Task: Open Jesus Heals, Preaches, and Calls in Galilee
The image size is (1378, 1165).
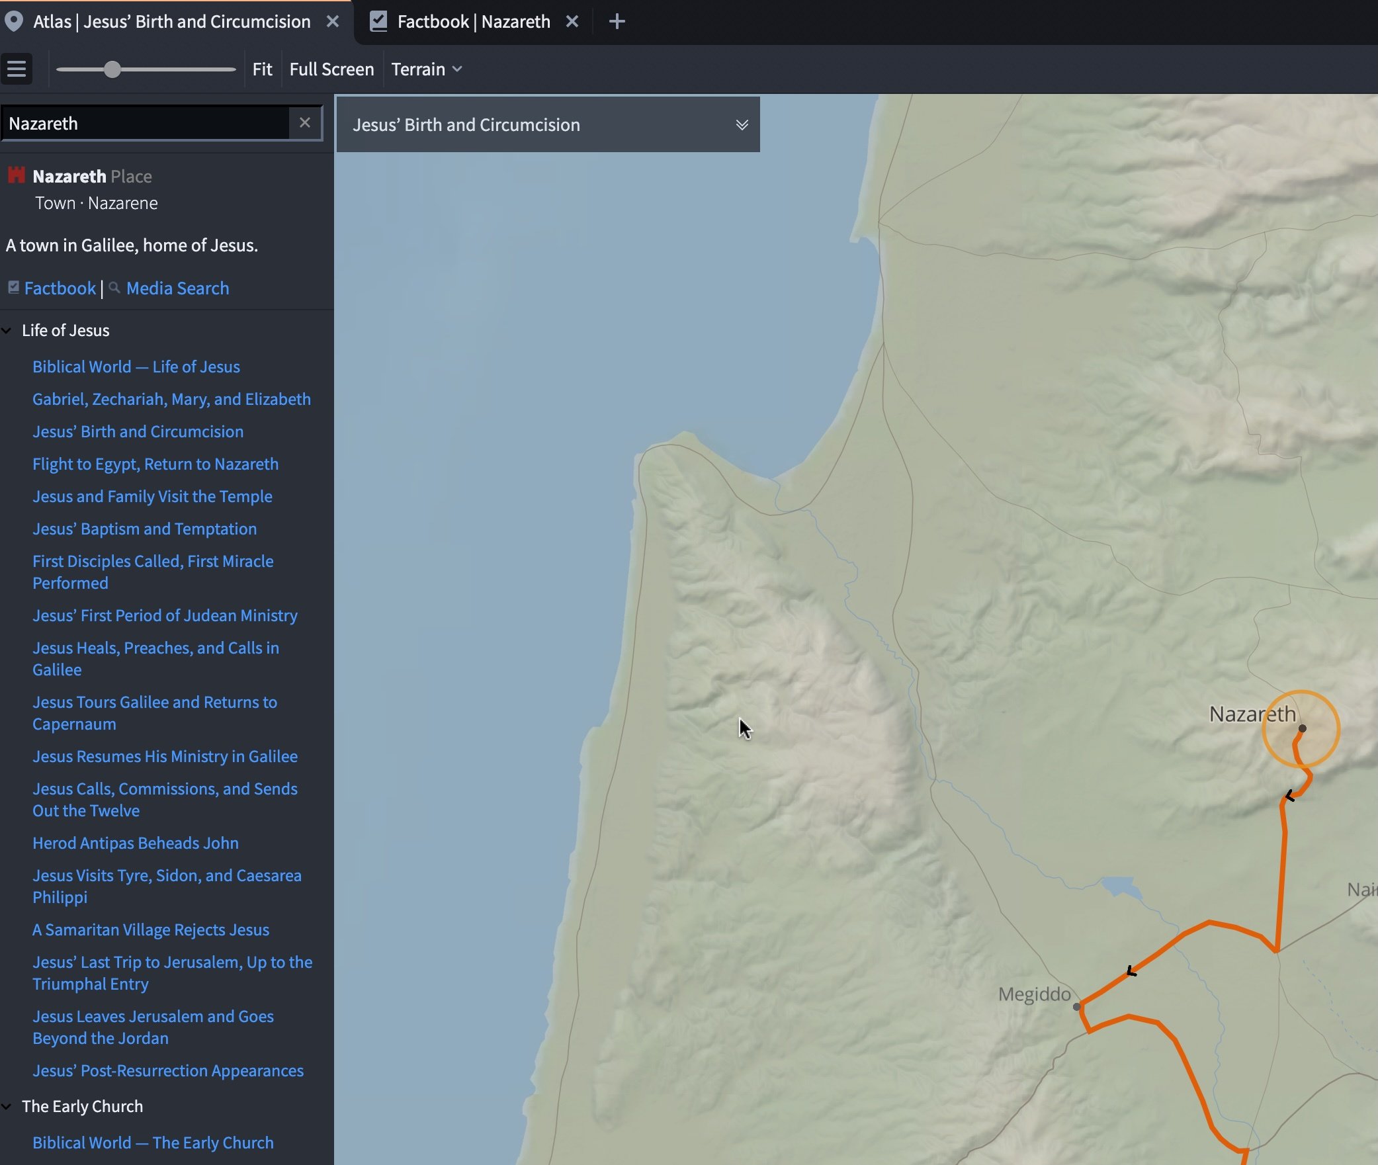Action: [x=155, y=658]
